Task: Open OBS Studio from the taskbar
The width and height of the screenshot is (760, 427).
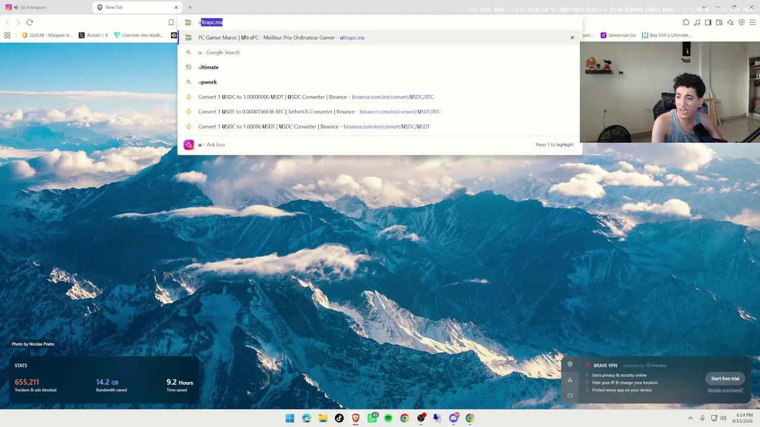Action: coord(421,418)
